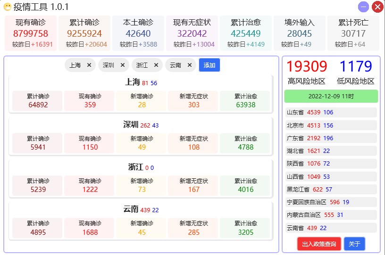Screen dimensions: 385x255
Task: Select the 宁夏回族自治区 risk row
Action: 331,202
